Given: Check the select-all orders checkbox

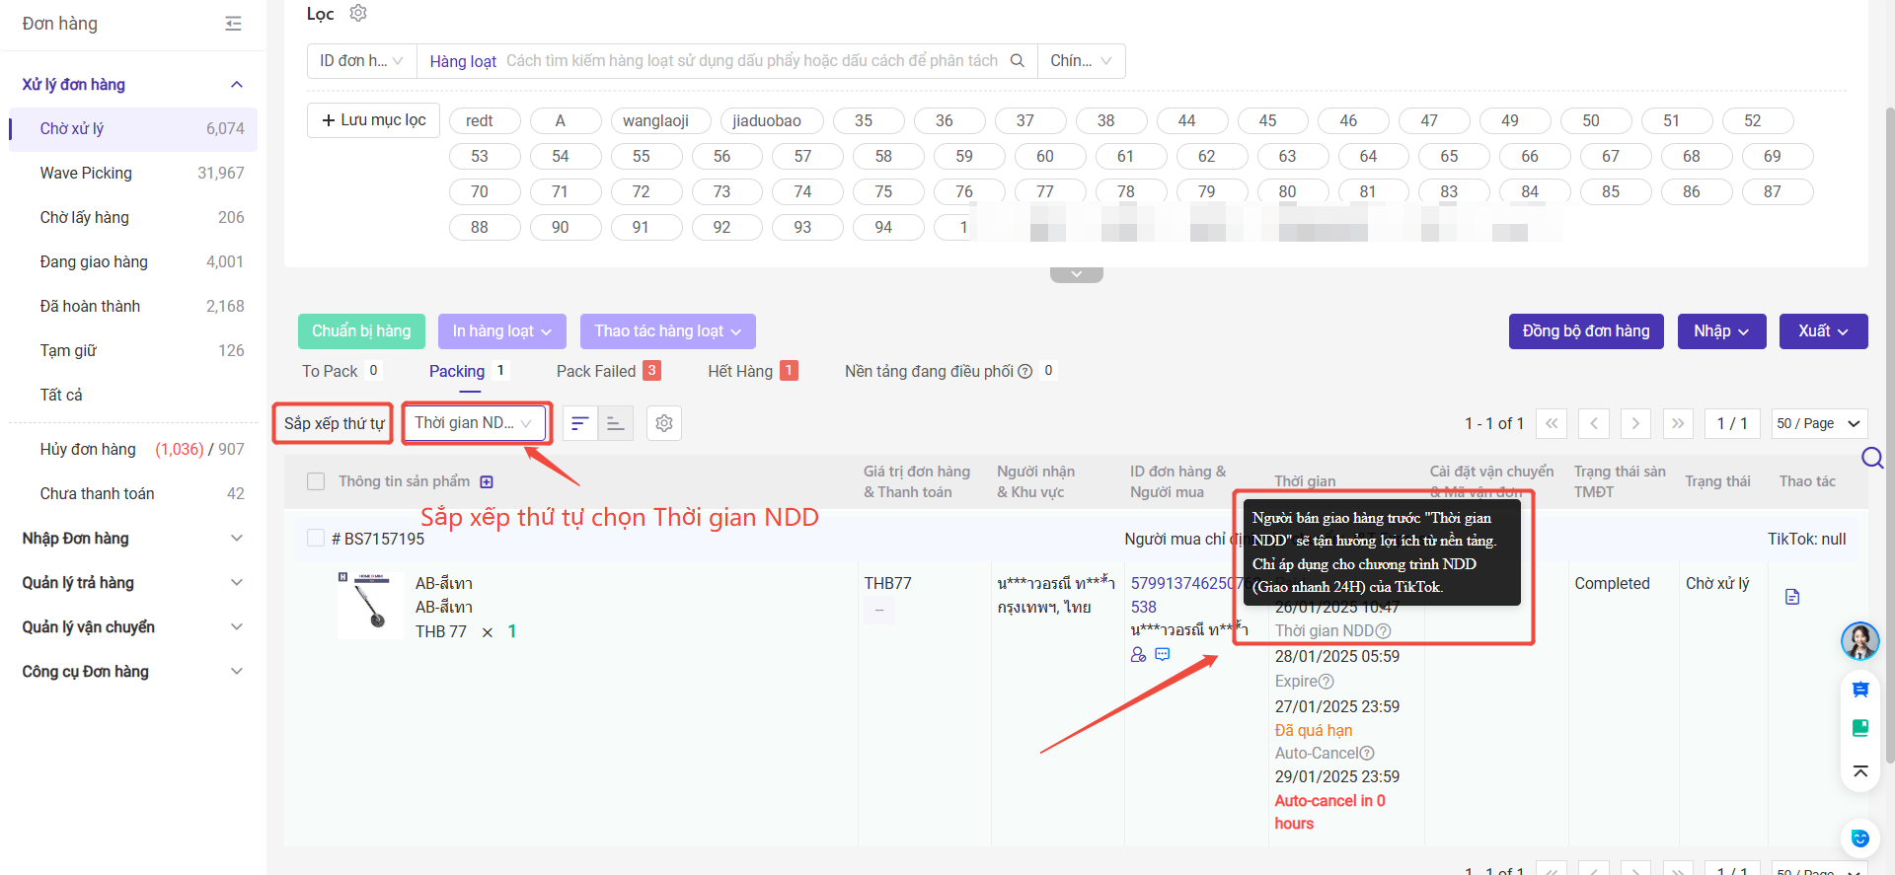Looking at the screenshot, I should pyautogui.click(x=316, y=481).
